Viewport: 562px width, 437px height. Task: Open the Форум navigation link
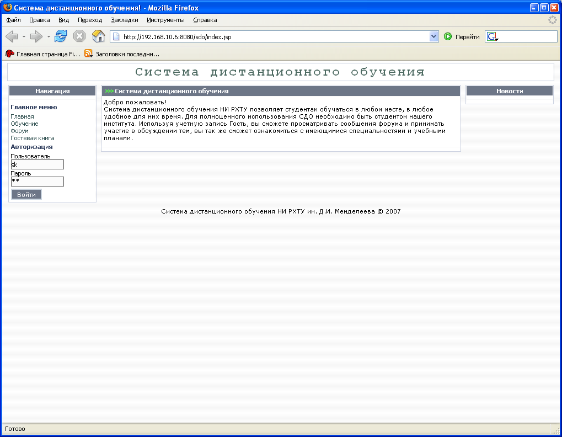(19, 131)
